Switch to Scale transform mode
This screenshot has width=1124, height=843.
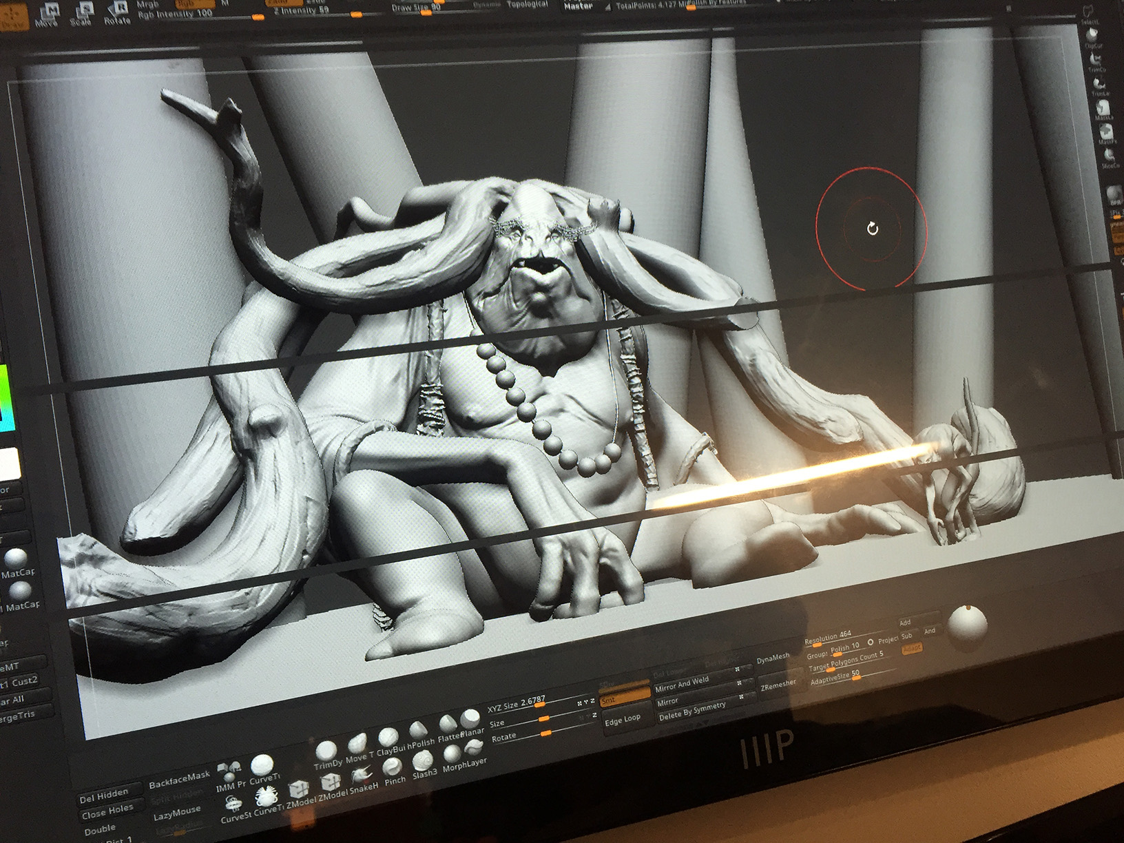pos(81,12)
